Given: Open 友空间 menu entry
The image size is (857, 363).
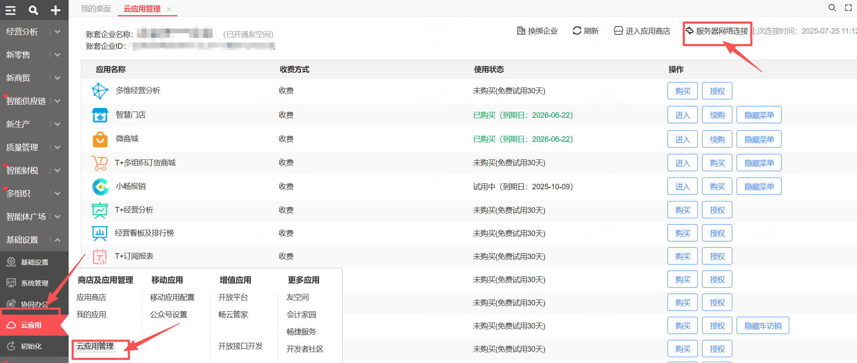Looking at the screenshot, I should click(298, 297).
